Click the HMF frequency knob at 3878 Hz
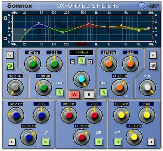Viewport: 163px width, 151px height. [109, 64]
